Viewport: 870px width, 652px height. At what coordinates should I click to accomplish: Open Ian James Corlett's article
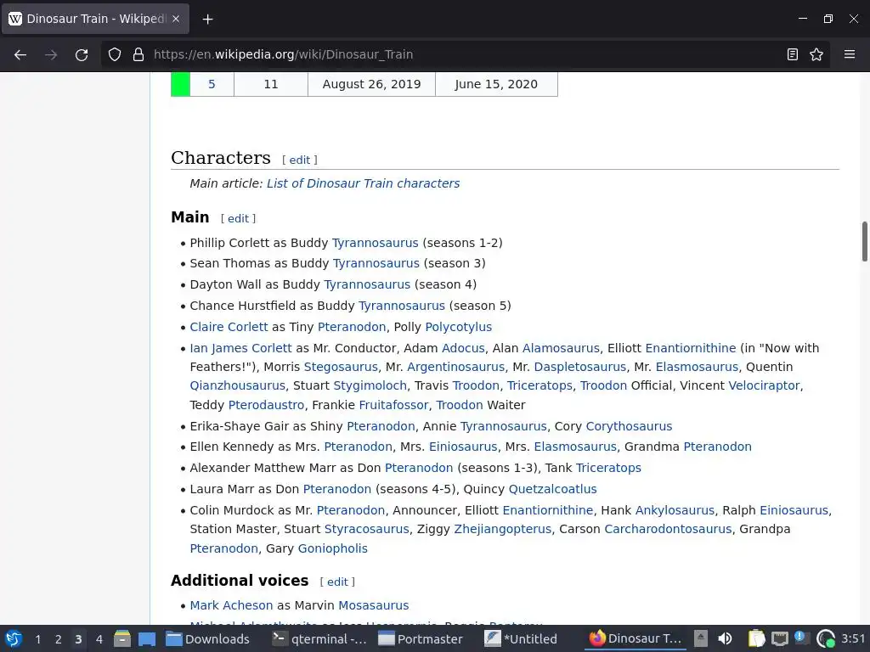240,348
